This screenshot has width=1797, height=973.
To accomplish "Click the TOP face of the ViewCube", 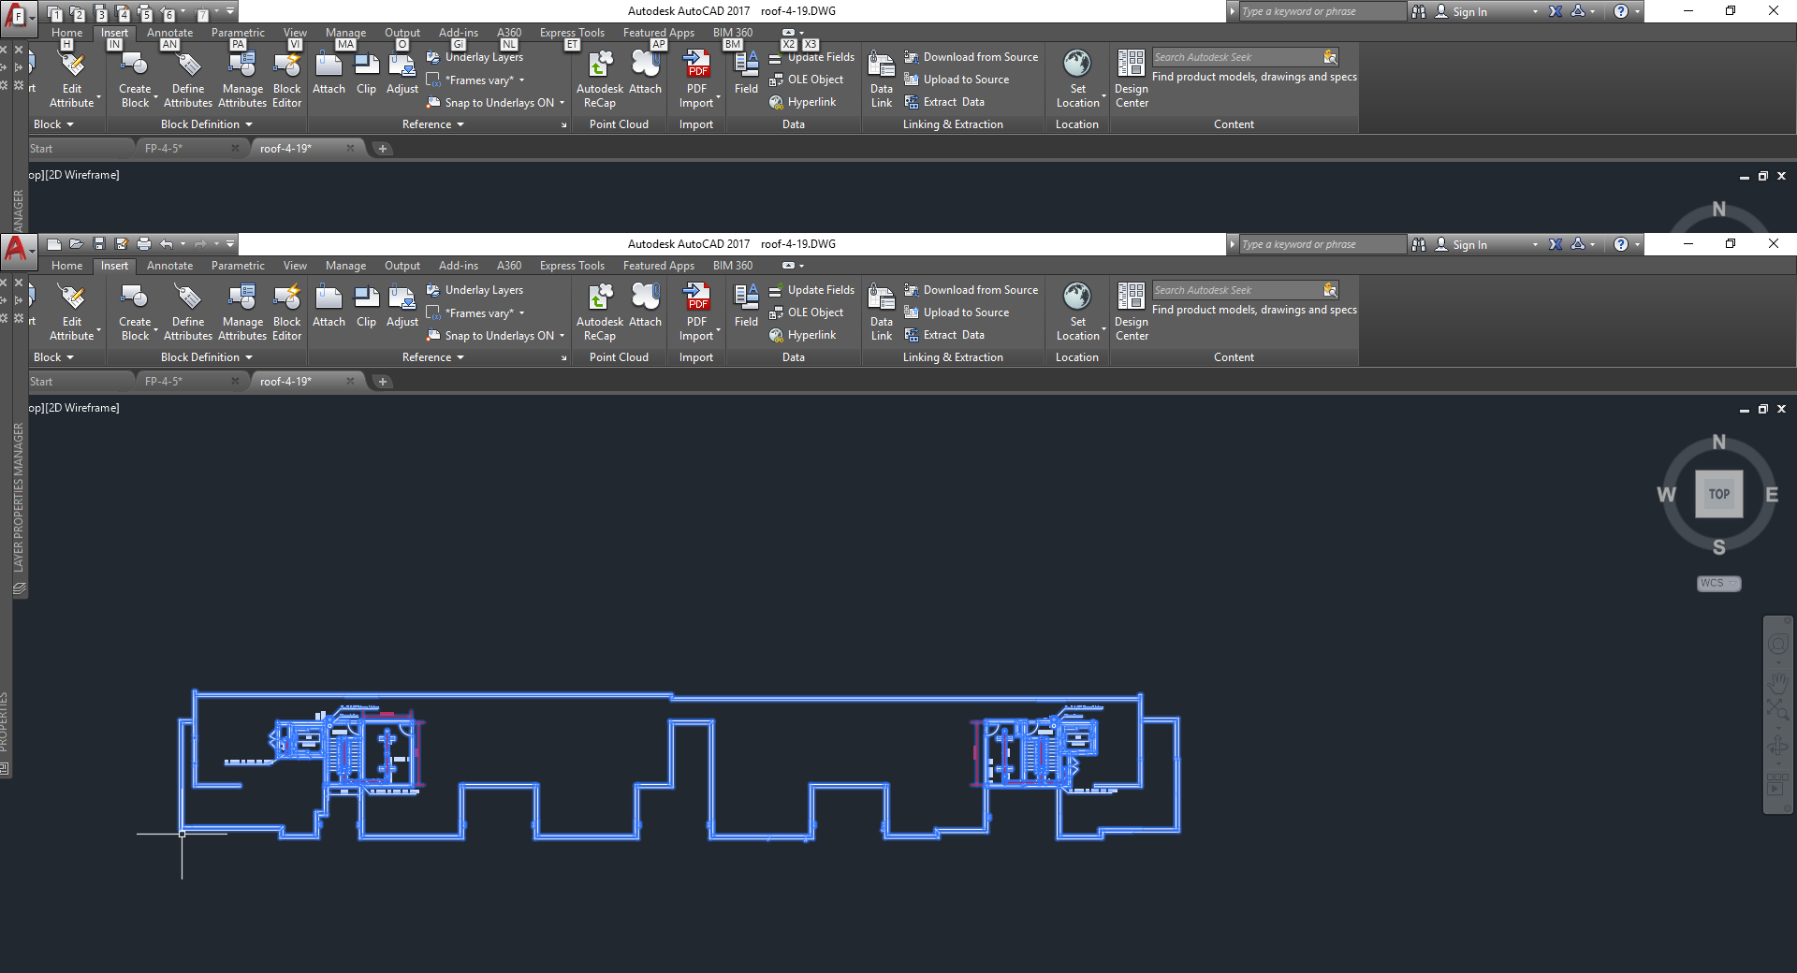I will tap(1719, 494).
